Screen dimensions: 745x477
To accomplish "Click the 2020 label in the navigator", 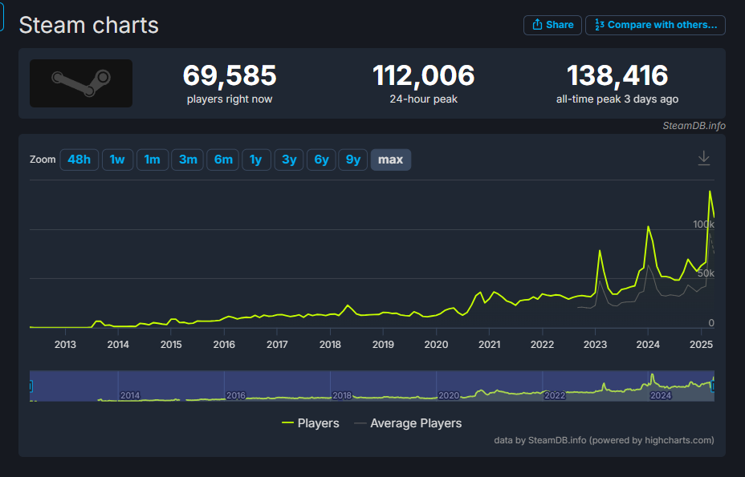I will (449, 395).
